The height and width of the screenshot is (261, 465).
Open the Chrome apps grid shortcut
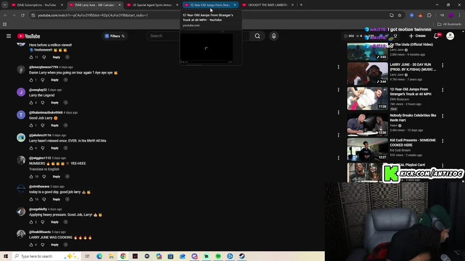click(5, 24)
